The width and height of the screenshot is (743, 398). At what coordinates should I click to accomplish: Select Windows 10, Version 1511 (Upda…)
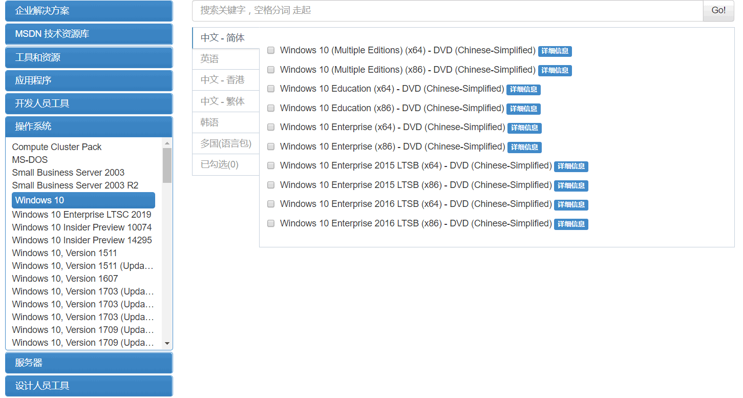pos(83,266)
